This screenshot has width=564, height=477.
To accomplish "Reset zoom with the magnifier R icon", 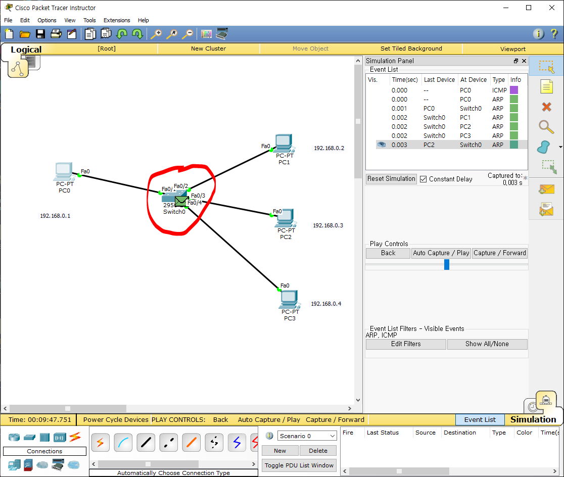I will [171, 34].
